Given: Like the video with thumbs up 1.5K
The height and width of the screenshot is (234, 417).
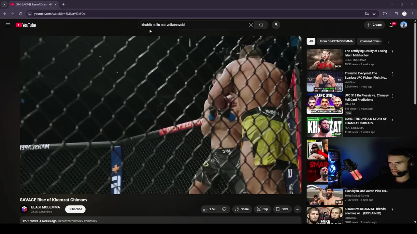Looking at the screenshot, I should [209, 209].
